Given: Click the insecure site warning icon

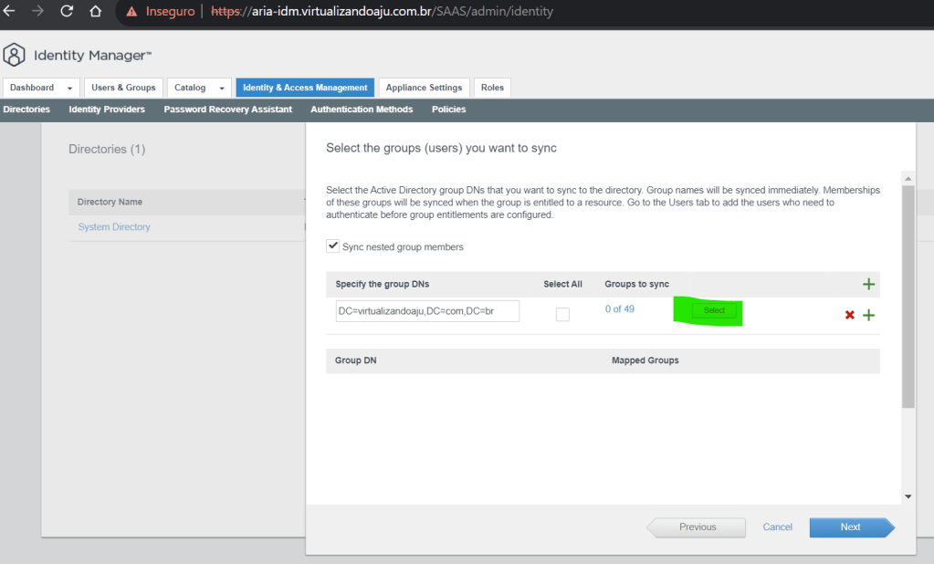Looking at the screenshot, I should (132, 12).
